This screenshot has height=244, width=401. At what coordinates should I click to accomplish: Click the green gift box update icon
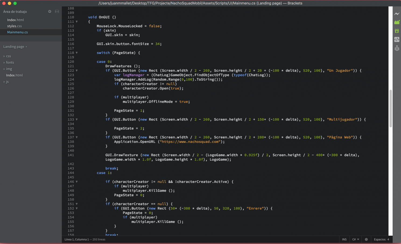click(x=397, y=31)
